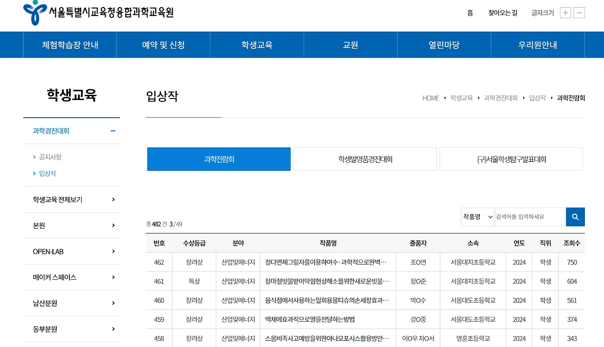
Task: Open entry 460 음식점에서사용하는 title
Action: click(x=327, y=300)
